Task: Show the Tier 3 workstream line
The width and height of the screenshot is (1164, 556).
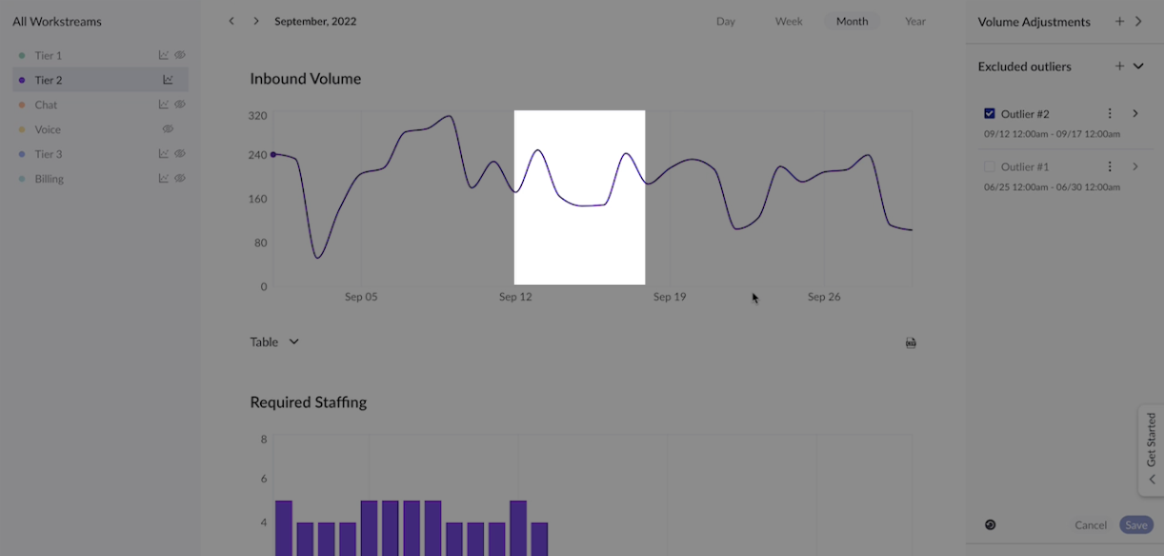Action: point(179,154)
